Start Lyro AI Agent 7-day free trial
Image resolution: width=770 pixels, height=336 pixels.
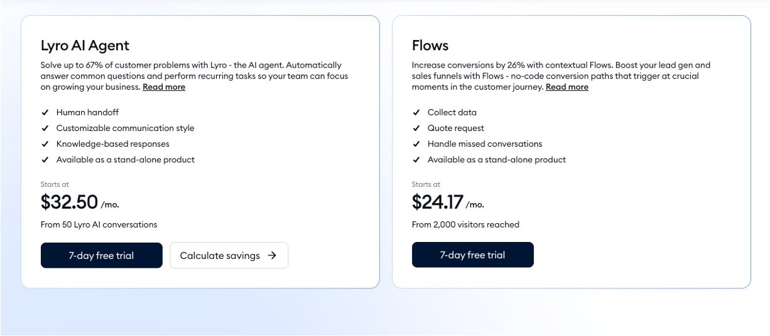point(101,255)
